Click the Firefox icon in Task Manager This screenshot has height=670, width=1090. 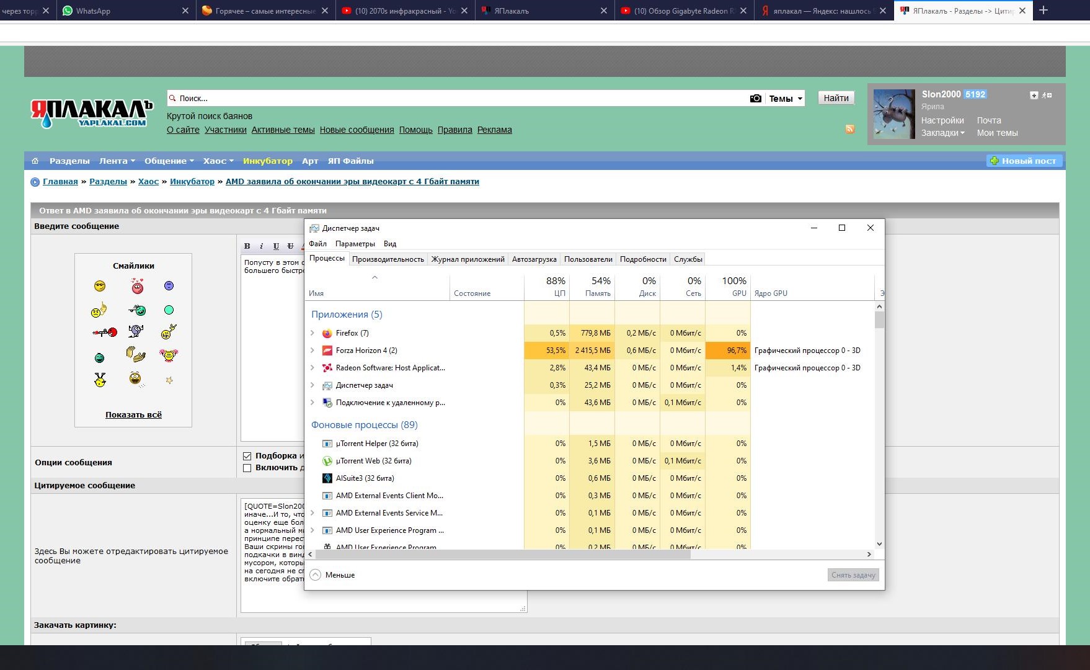point(327,333)
